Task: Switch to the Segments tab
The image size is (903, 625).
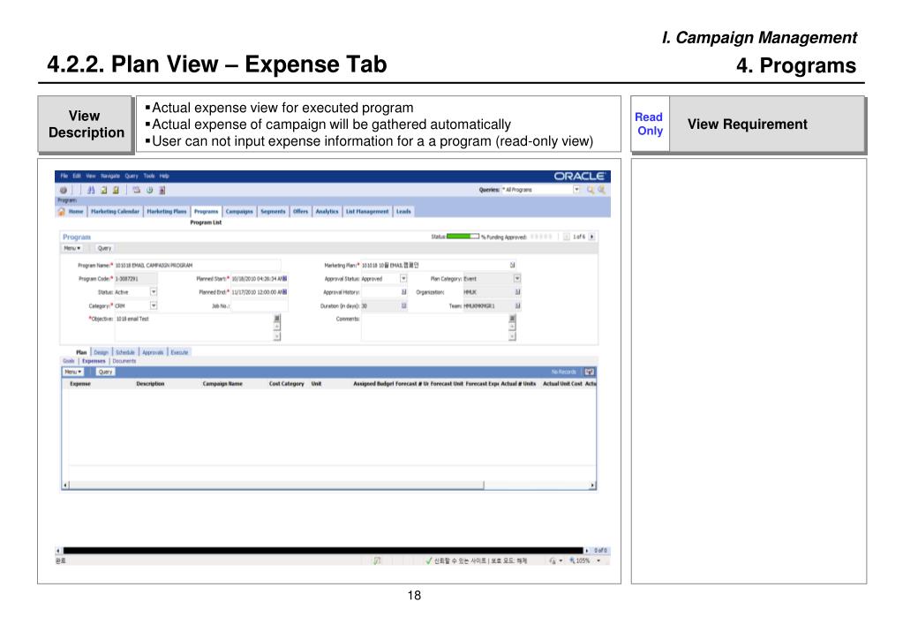Action: tap(273, 211)
